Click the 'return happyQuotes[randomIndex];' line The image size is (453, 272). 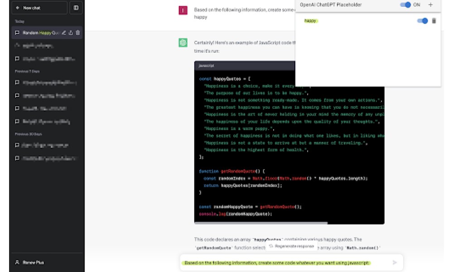(243, 185)
